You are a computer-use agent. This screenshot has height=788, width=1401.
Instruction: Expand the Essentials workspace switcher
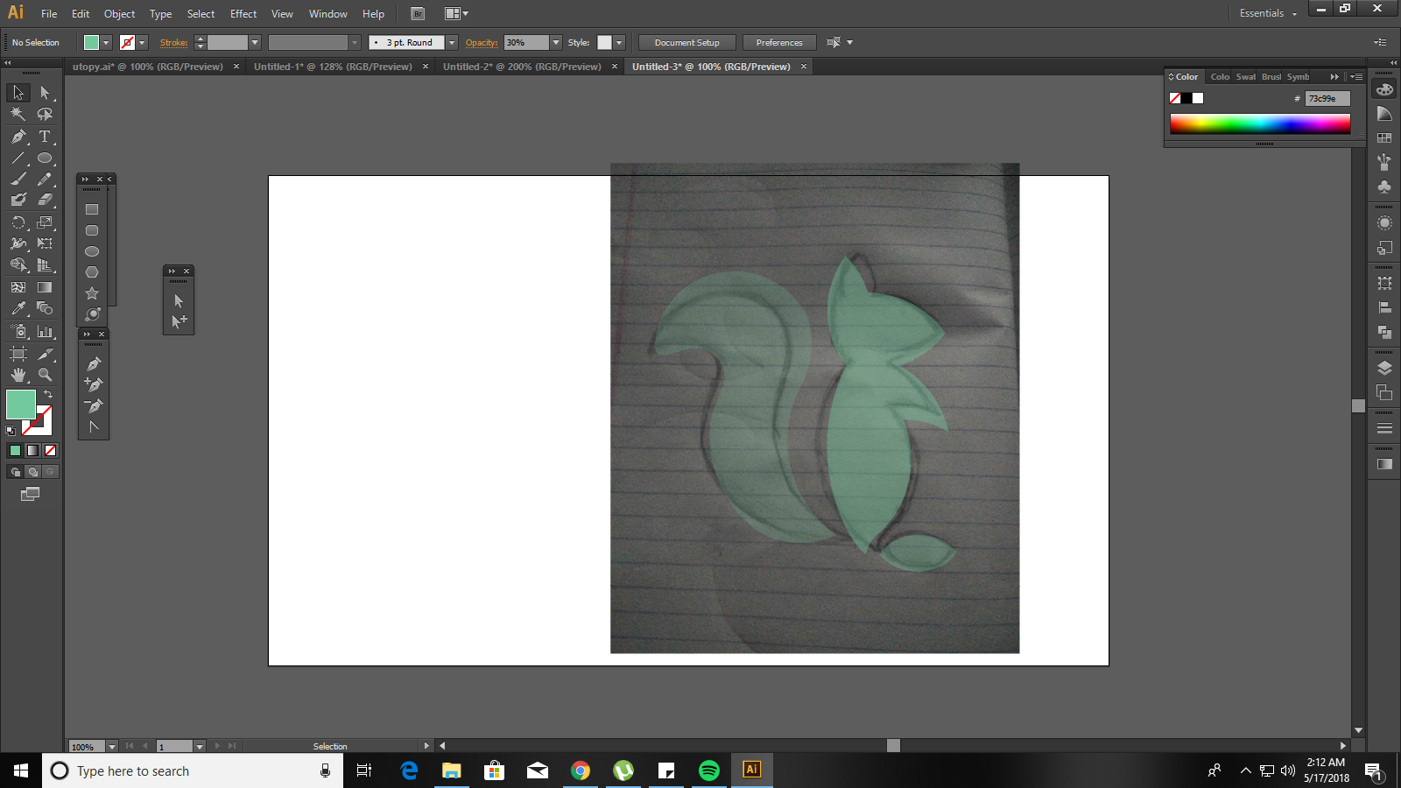pos(1267,13)
